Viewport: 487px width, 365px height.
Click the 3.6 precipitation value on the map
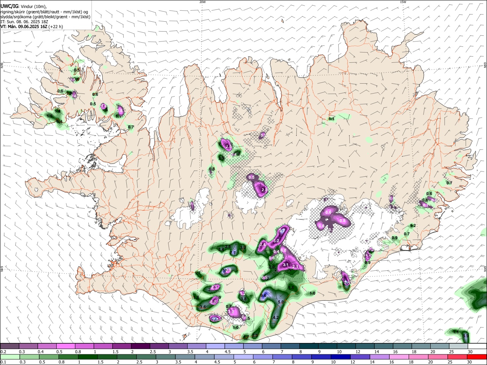(203, 307)
